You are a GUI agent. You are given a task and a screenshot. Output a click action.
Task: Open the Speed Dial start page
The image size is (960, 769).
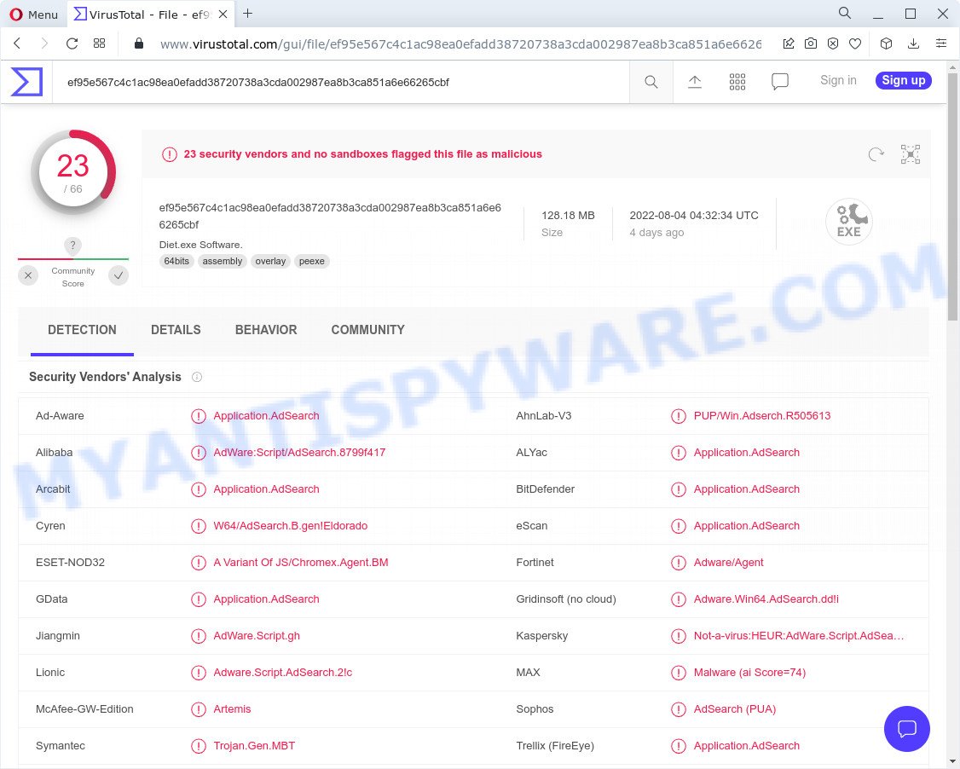click(99, 43)
